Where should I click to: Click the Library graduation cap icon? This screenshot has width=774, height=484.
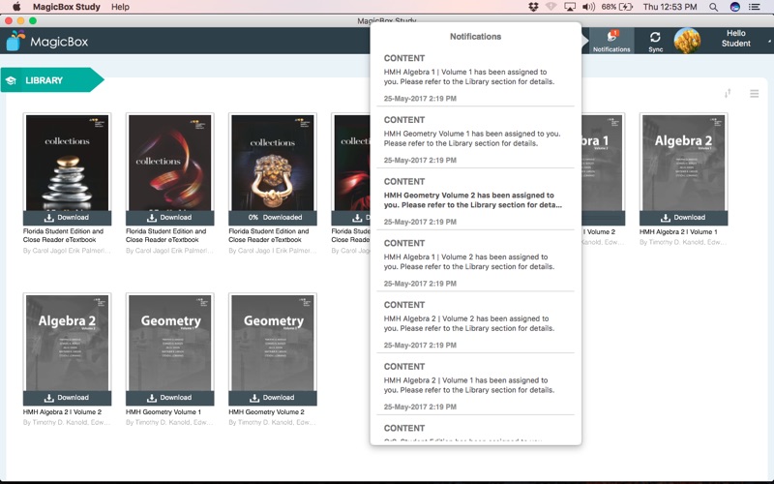coord(12,80)
